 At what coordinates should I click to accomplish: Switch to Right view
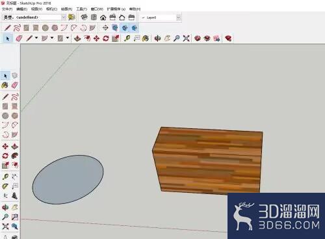coord(112,17)
